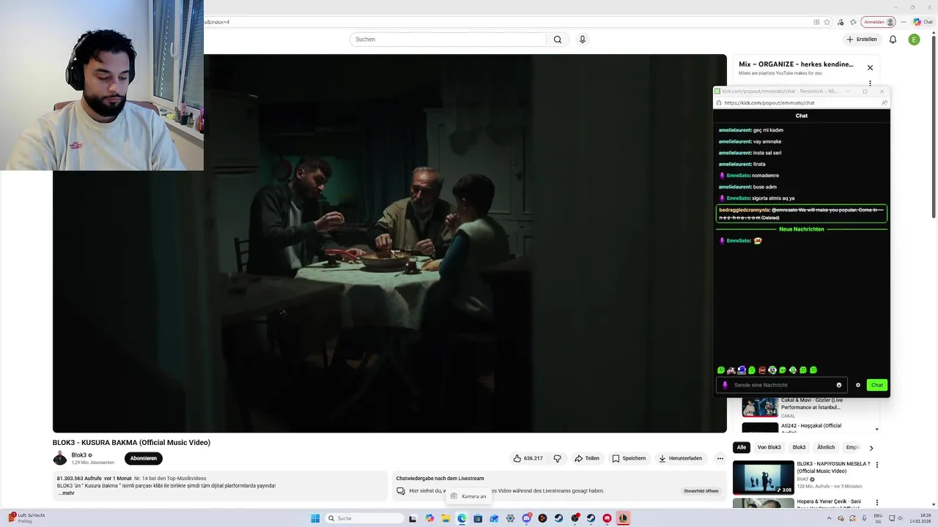Open the Steuerfeld öffnen button
The image size is (938, 527).
coord(701,491)
